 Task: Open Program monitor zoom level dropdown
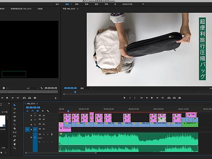[86, 88]
